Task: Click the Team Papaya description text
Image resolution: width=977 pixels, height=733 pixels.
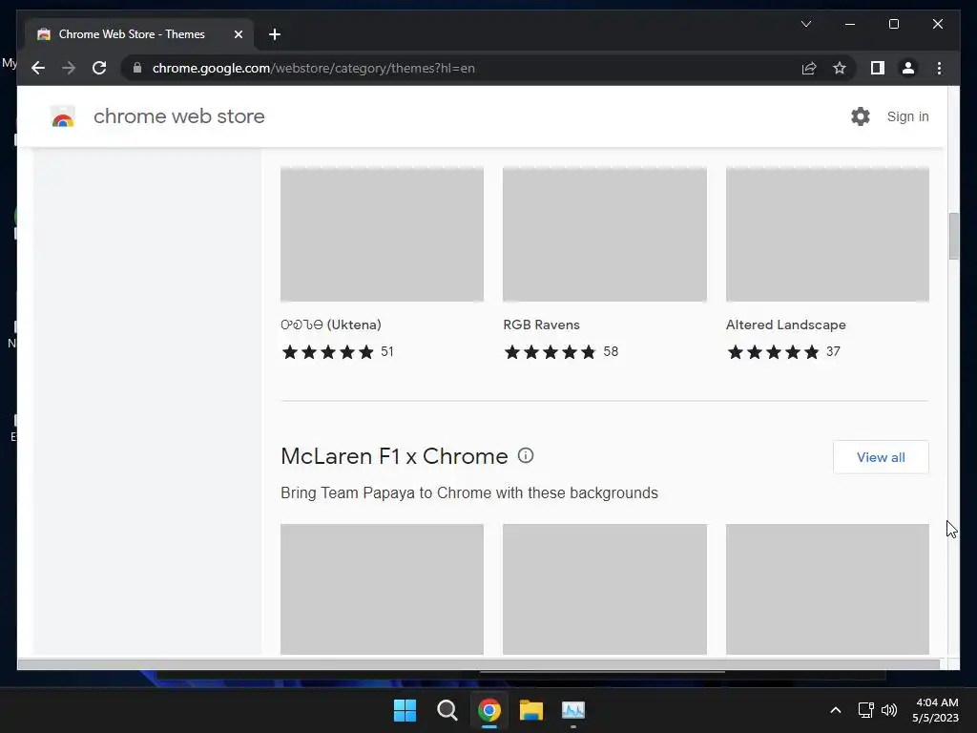Action: [x=469, y=493]
